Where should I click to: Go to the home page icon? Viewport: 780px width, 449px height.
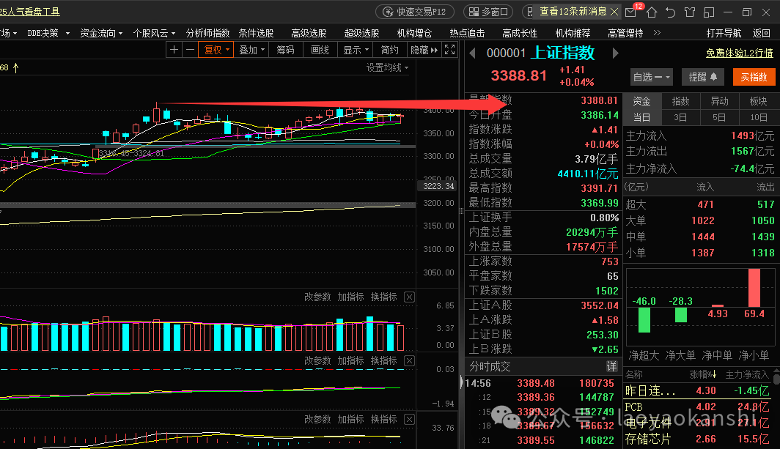(x=652, y=12)
